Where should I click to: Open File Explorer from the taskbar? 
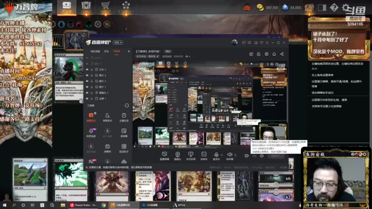[x=63, y=205]
